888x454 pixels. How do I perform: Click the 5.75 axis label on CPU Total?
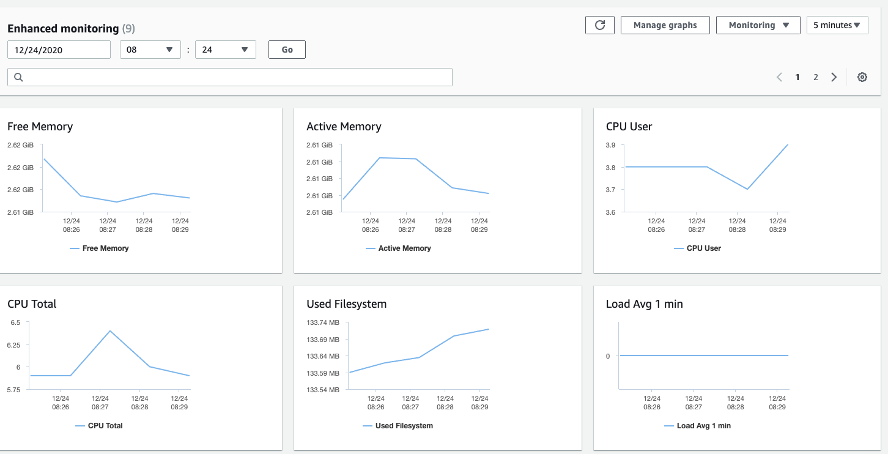[x=13, y=390]
